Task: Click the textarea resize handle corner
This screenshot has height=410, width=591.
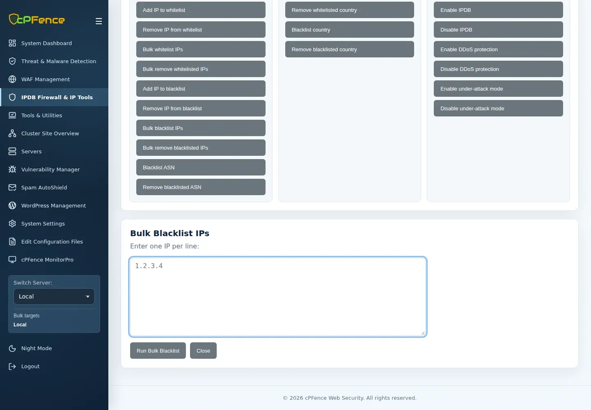Action: click(x=423, y=333)
